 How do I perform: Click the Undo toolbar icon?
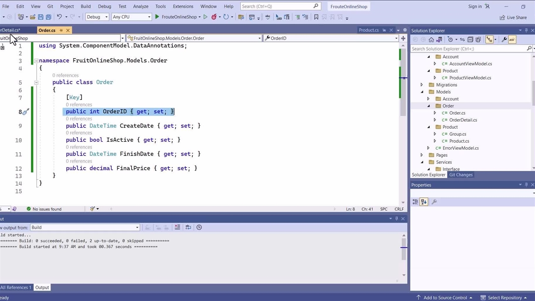pyautogui.click(x=59, y=17)
